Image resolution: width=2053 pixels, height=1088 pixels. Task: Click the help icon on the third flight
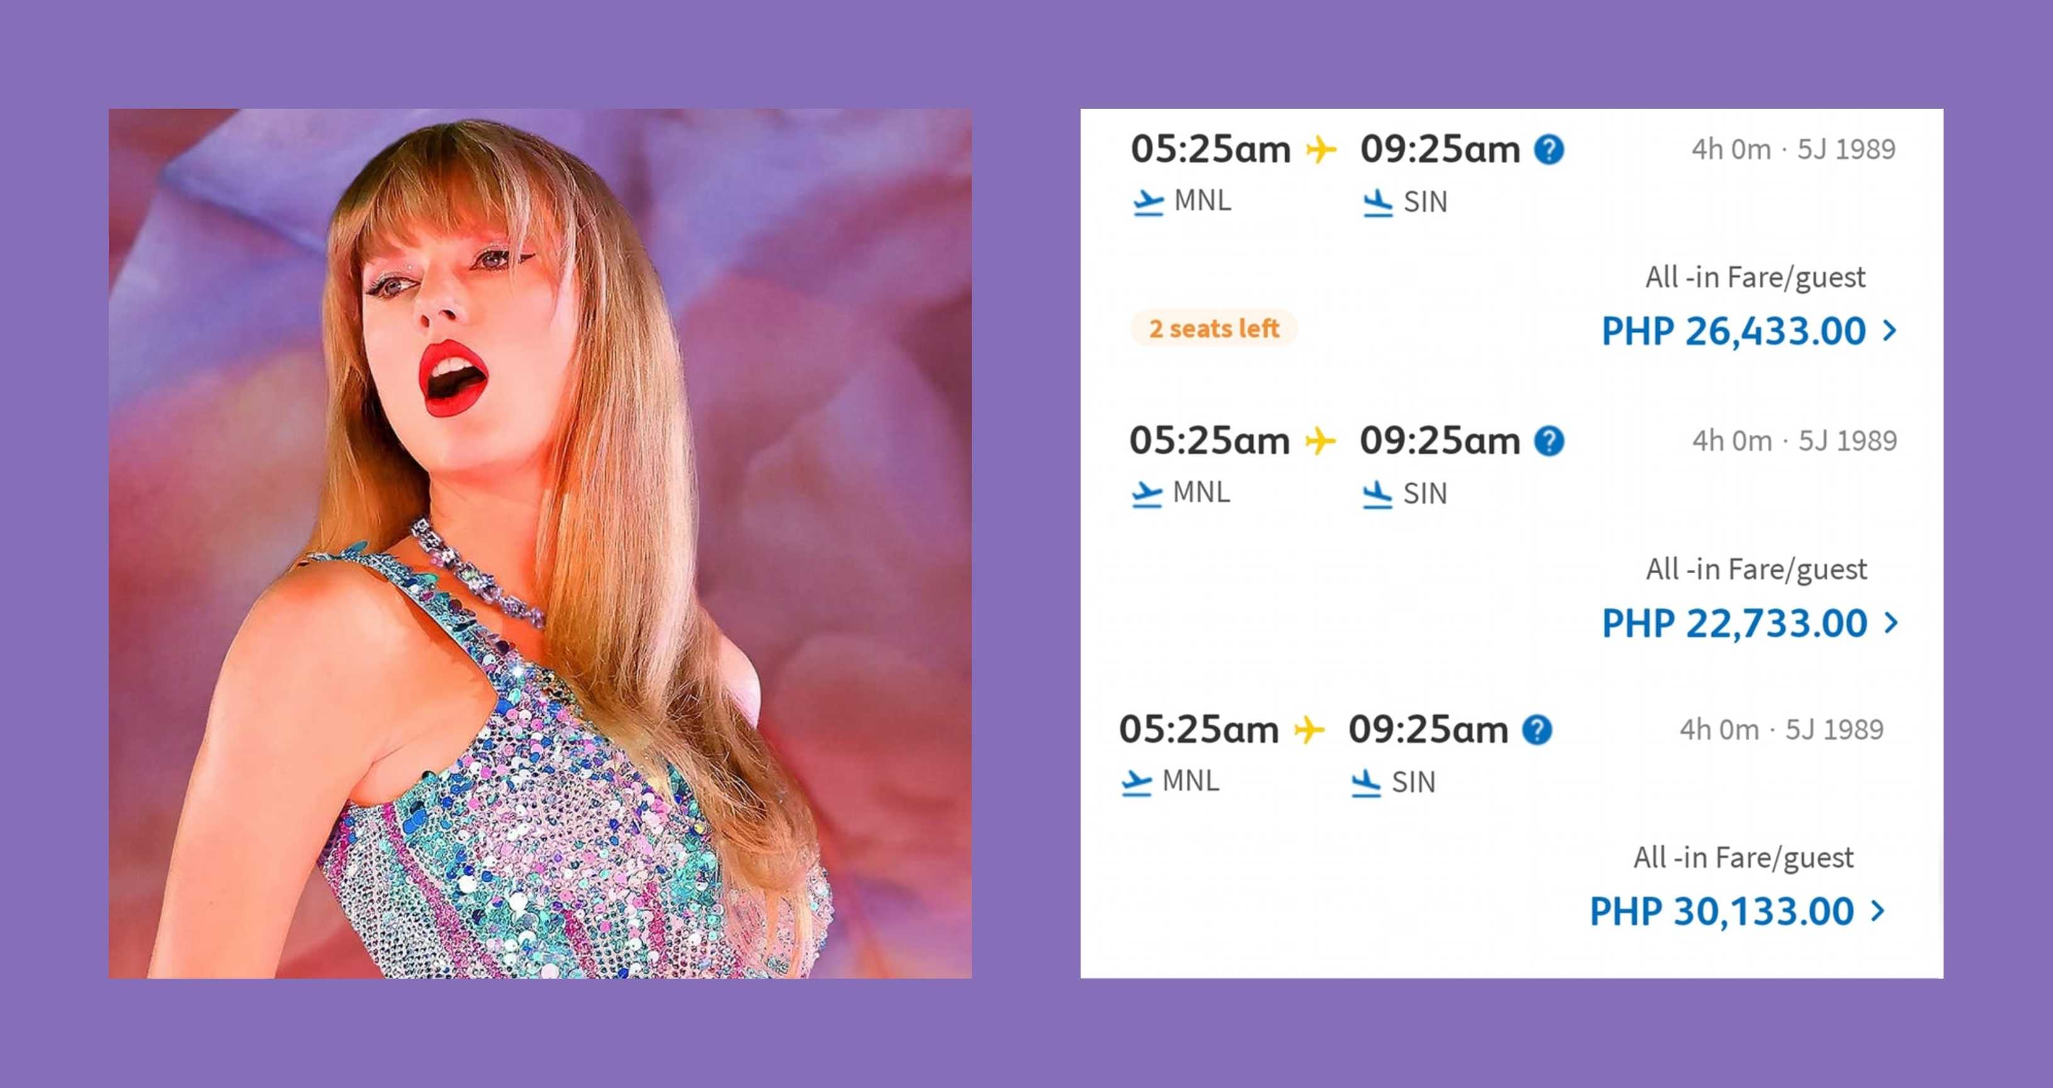pyautogui.click(x=1537, y=730)
